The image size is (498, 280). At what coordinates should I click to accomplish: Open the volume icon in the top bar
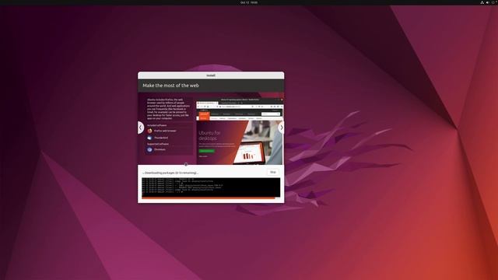(488, 2)
